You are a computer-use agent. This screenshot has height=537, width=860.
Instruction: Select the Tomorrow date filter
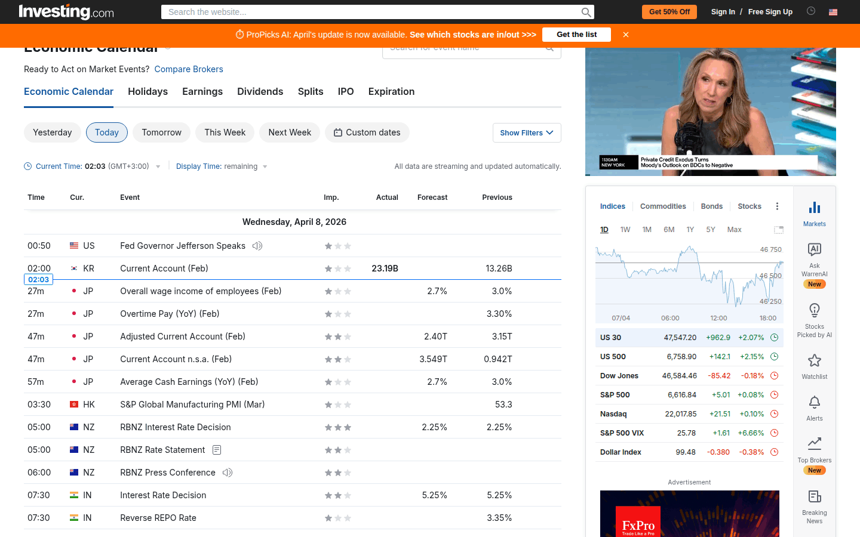point(162,132)
